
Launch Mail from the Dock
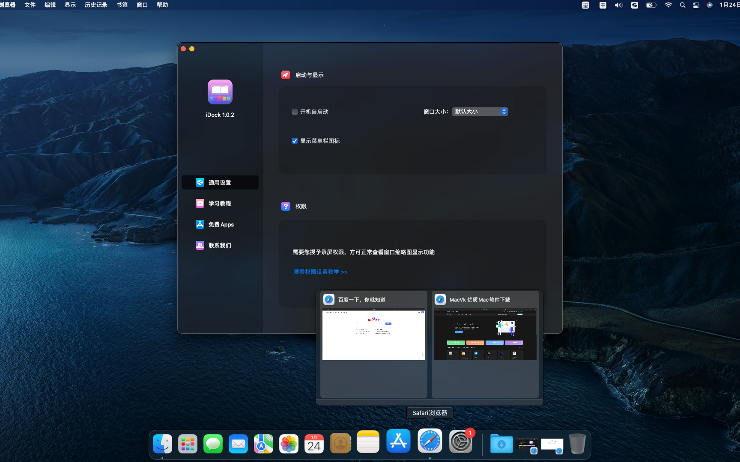(238, 444)
